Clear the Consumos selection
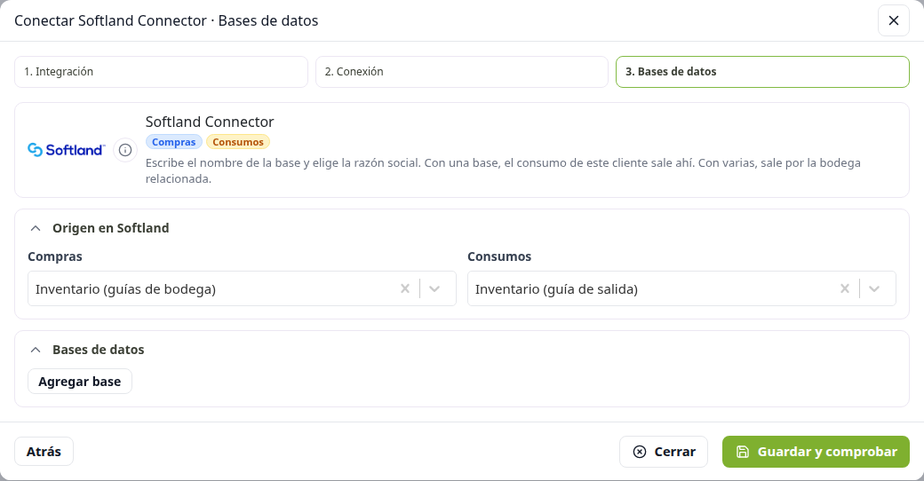The width and height of the screenshot is (924, 481). point(844,288)
